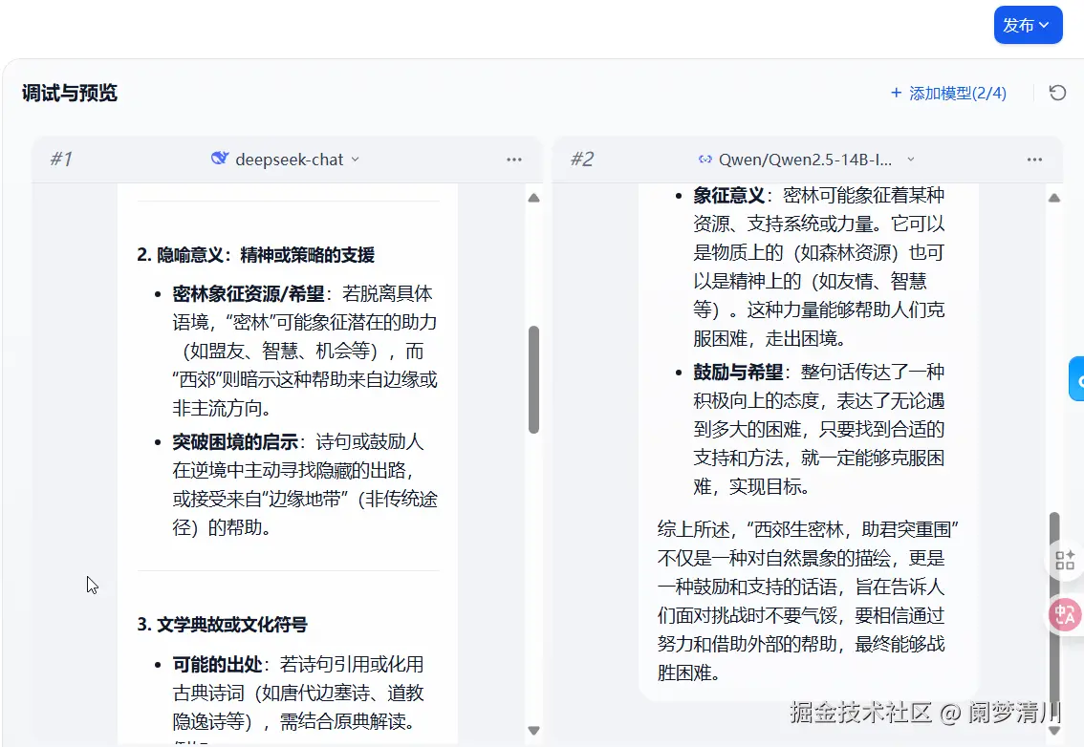Viewport: 1084px width, 747px height.
Task: Open more options menu for panel #1
Action: 513,160
